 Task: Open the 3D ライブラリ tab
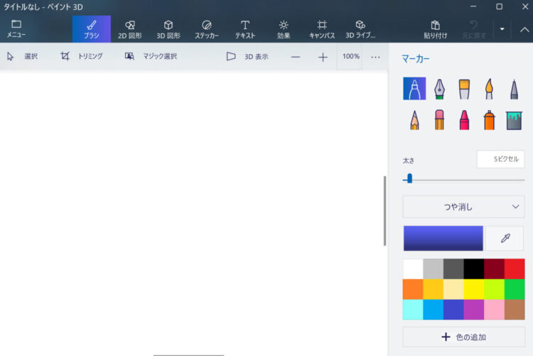click(360, 29)
